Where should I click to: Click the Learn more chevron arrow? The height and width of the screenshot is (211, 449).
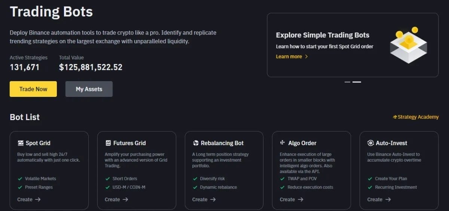coord(306,56)
